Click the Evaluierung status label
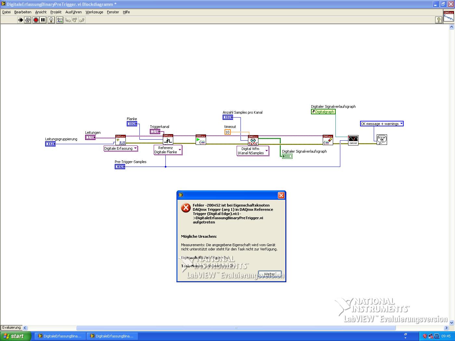The height and width of the screenshot is (341, 455). [11, 328]
